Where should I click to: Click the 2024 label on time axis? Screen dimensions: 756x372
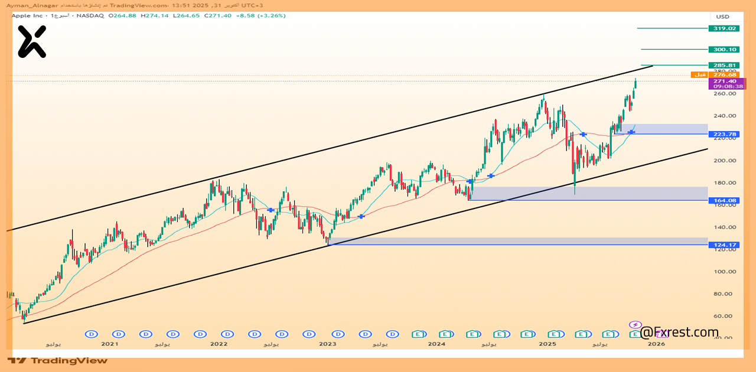pos(436,344)
